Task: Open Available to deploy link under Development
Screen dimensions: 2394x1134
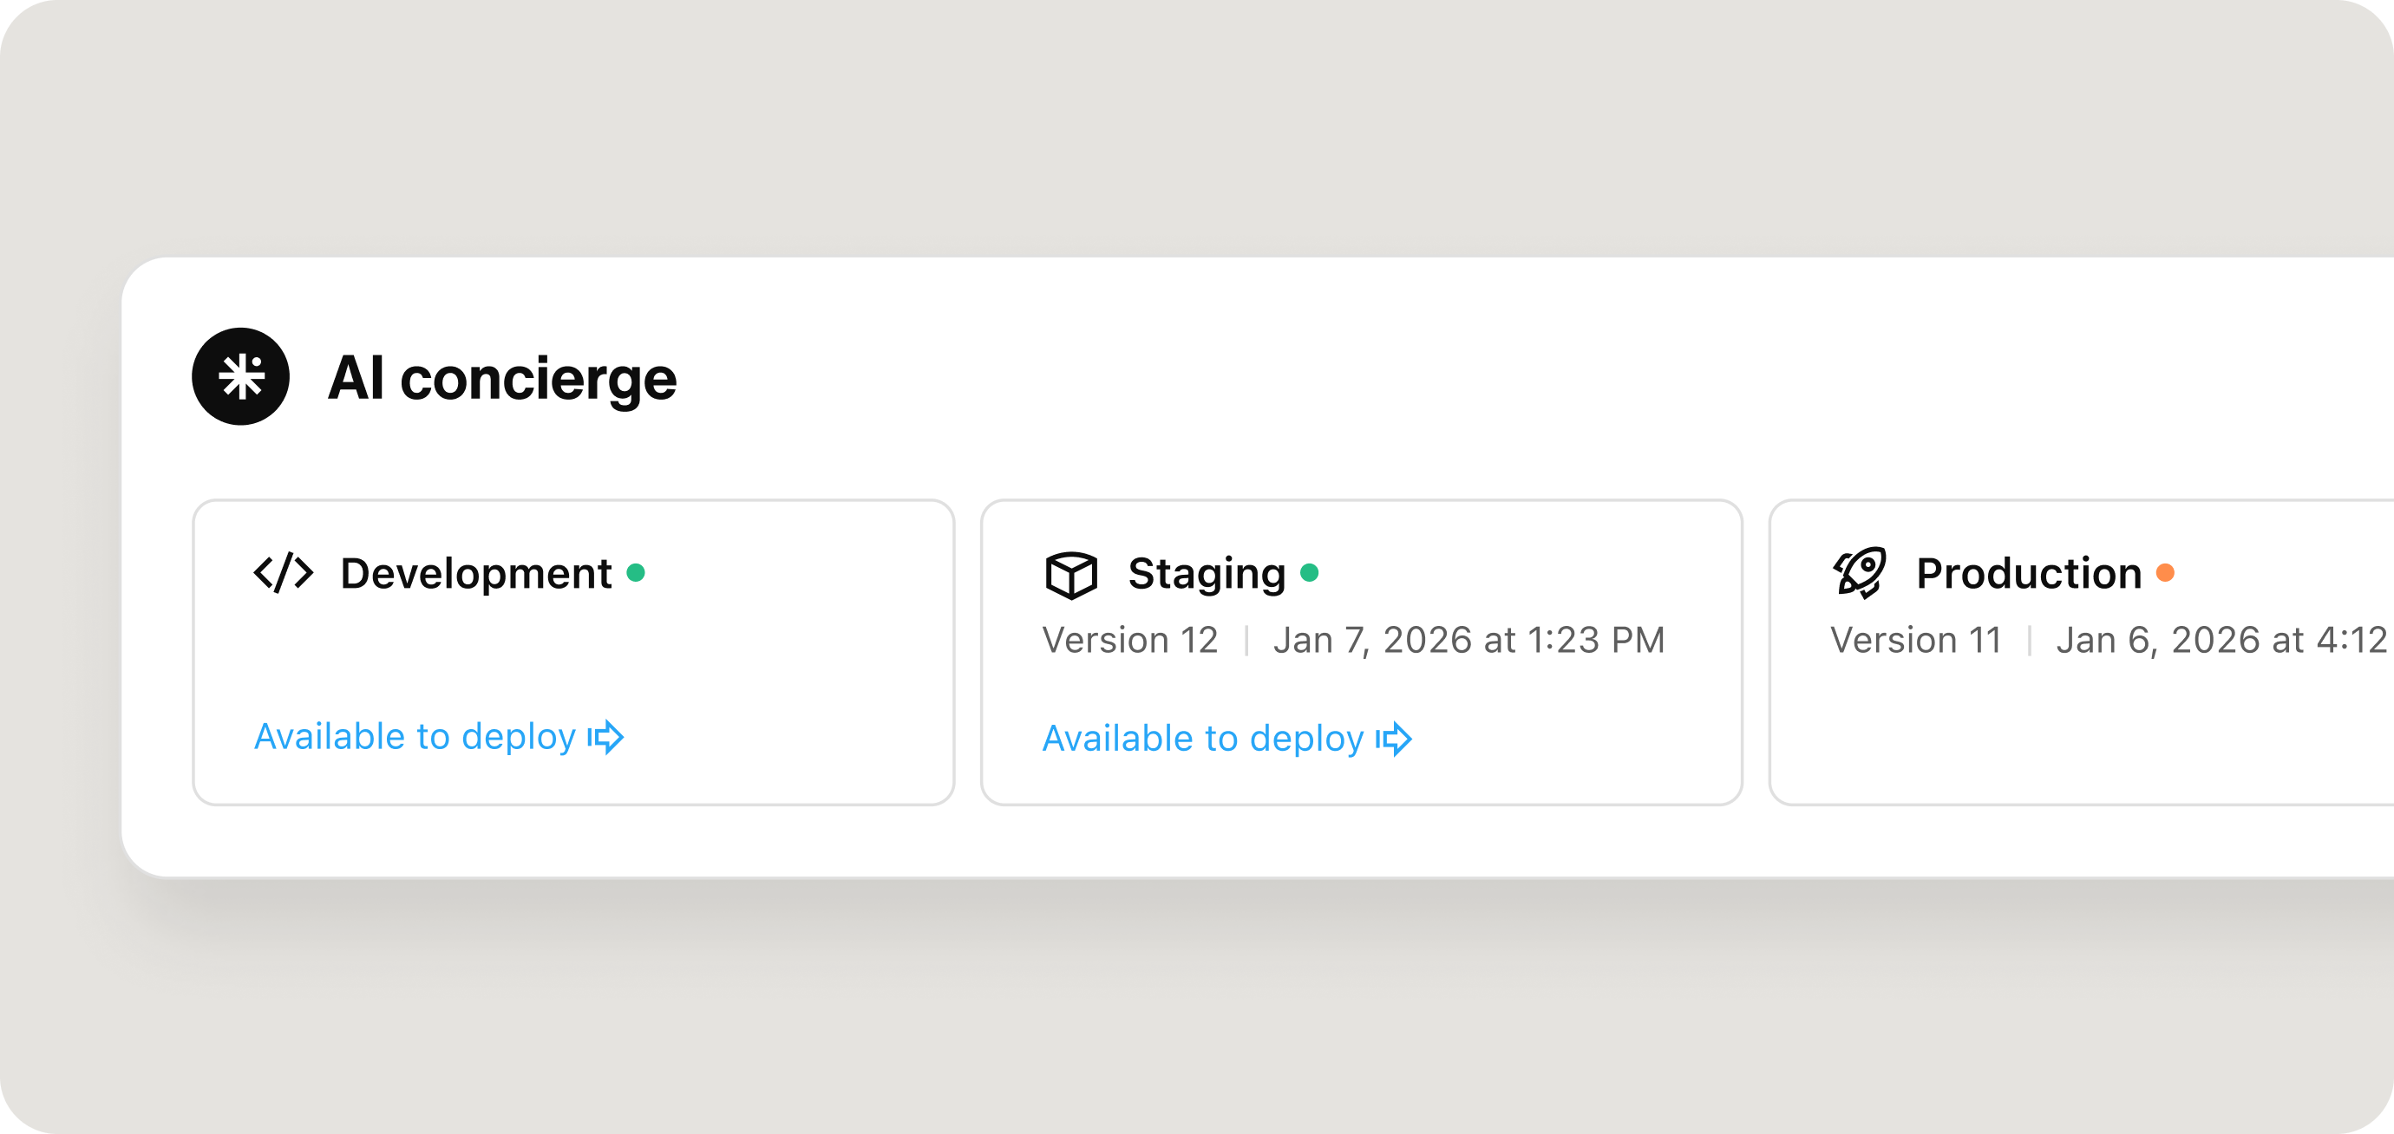Action: click(439, 737)
